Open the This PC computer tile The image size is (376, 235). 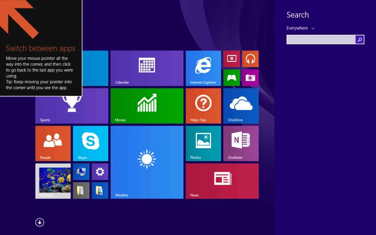pyautogui.click(x=81, y=172)
